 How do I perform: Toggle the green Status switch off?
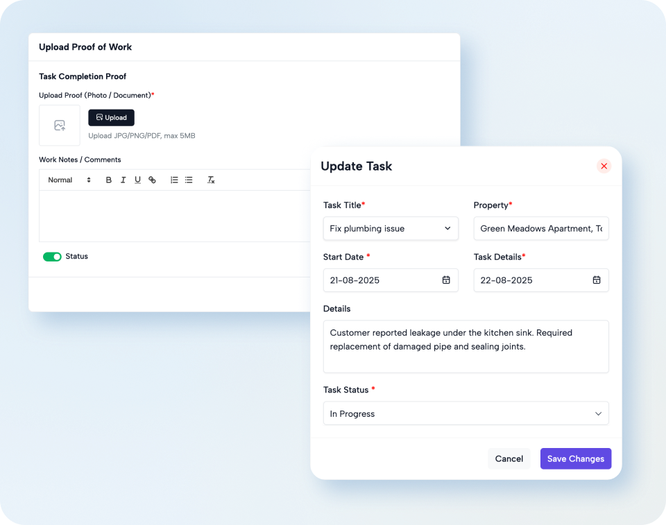pos(52,257)
